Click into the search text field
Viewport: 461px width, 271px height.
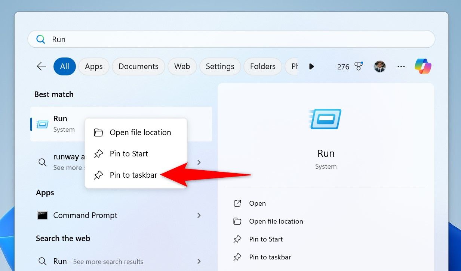coord(239,39)
